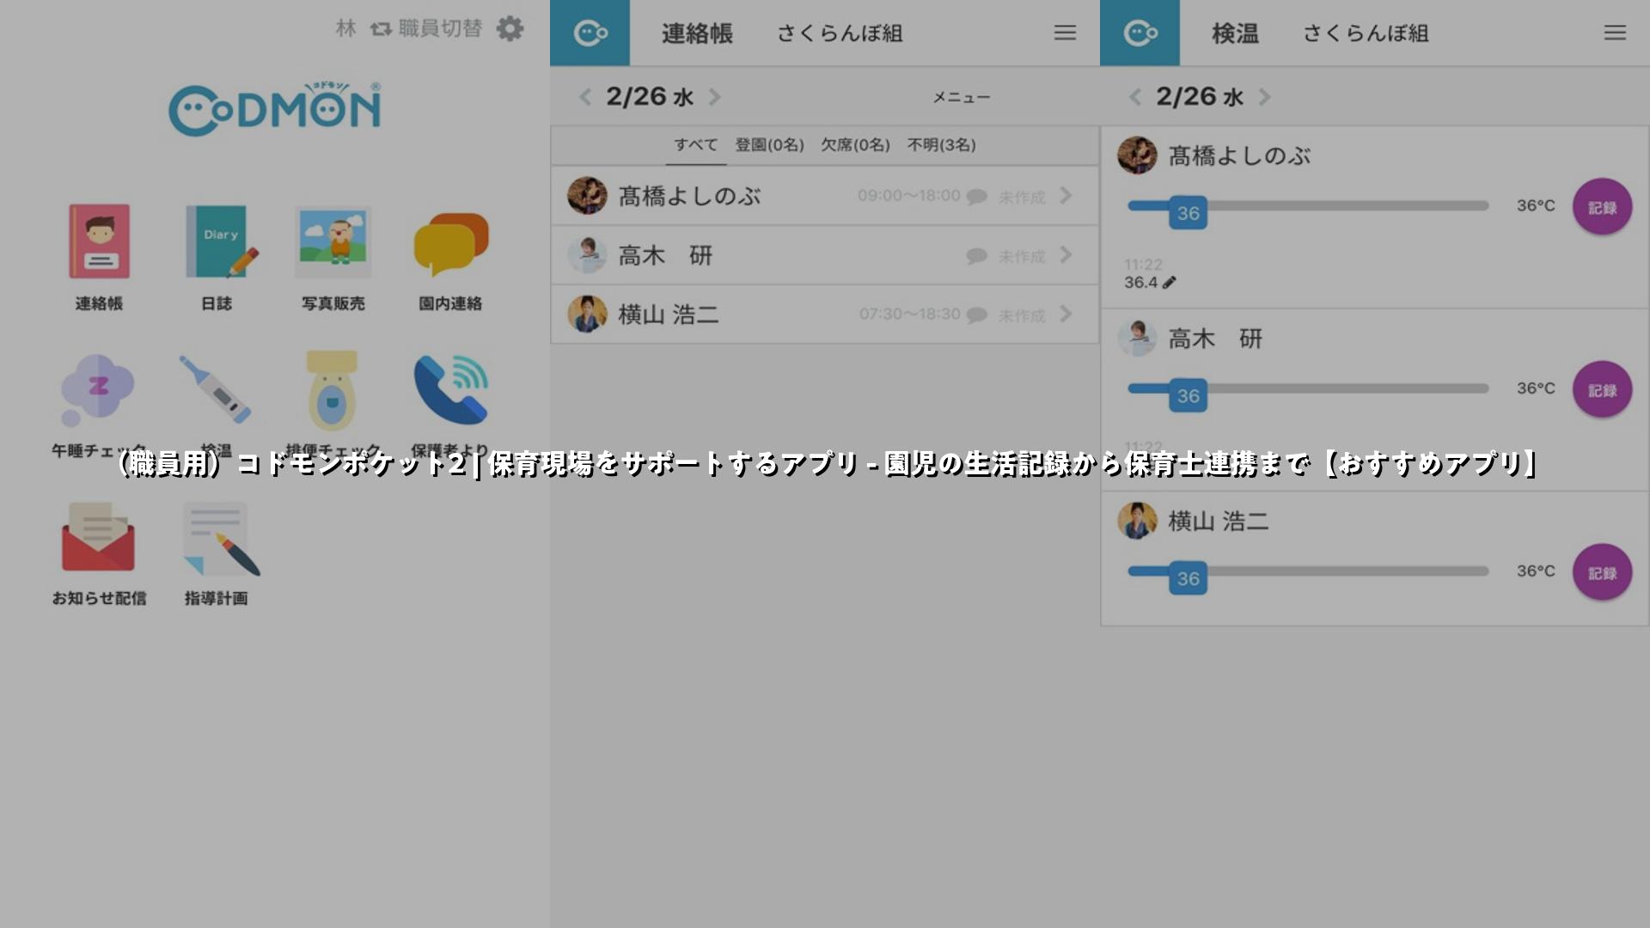Open the メニュー link
The height and width of the screenshot is (928, 1650).
coord(962,98)
